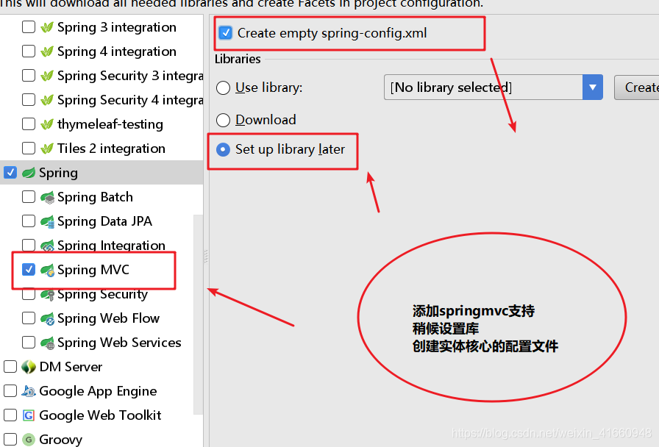The image size is (659, 447).
Task: Click the Spring 4 integration leaf icon
Action: pos(47,51)
